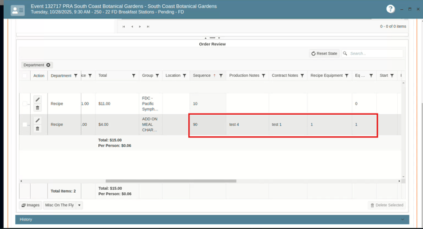The height and width of the screenshot is (229, 423).
Task: Edit the FDC - Pacific Symph row with pencil
Action: point(38,99)
